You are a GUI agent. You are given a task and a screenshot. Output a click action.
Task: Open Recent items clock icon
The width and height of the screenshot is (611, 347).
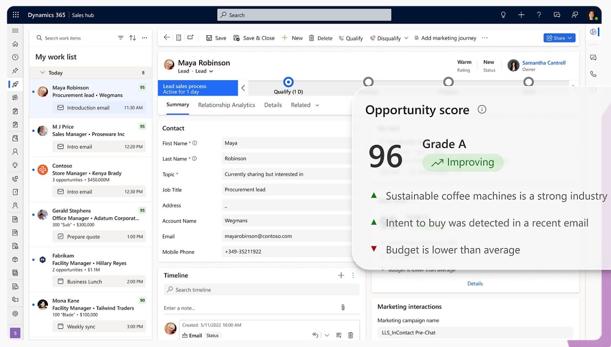(15, 57)
